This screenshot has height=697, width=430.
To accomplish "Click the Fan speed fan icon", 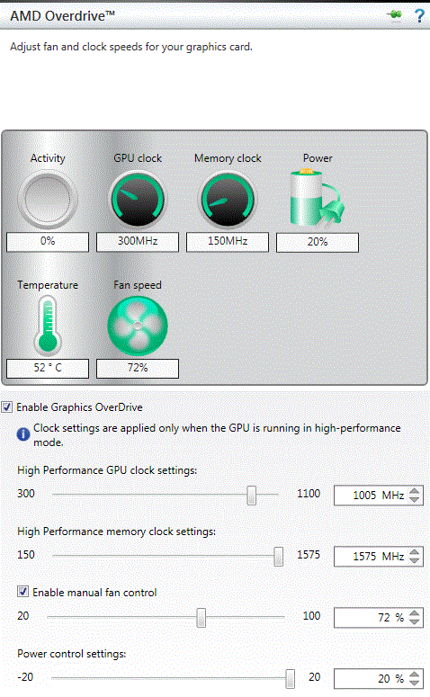I will [138, 326].
